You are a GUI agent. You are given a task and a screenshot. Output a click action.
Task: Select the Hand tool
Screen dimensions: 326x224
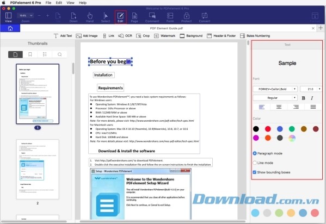click(x=90, y=17)
